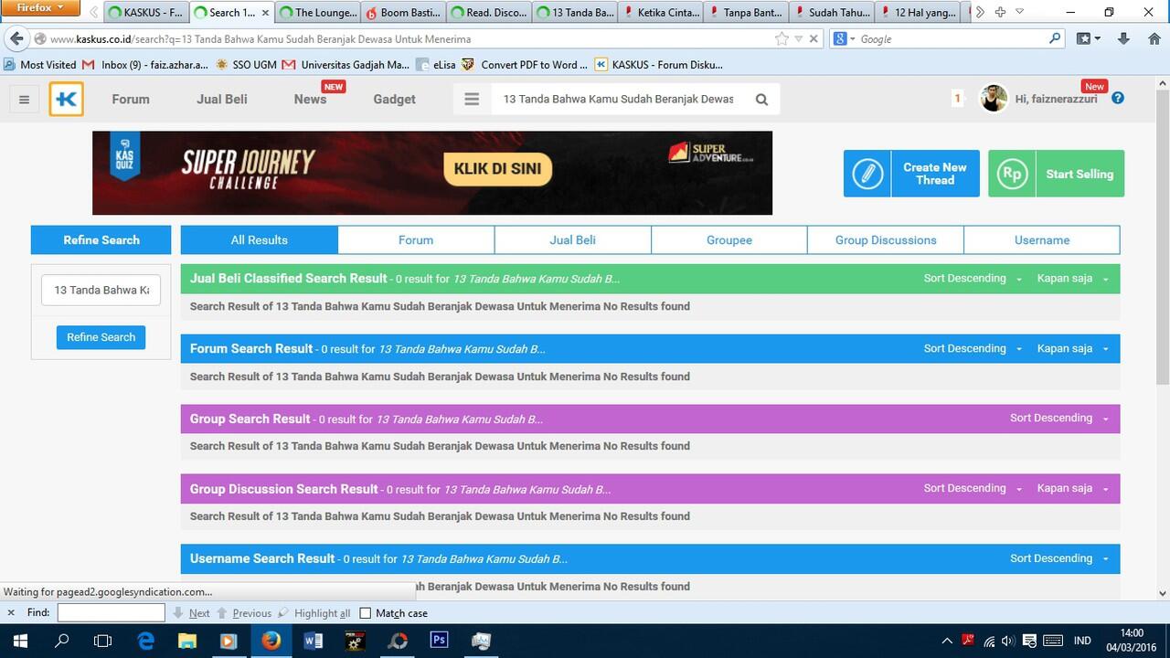Click the pencil icon on Create New Thread
Viewport: 1170px width, 658px height.
(867, 174)
